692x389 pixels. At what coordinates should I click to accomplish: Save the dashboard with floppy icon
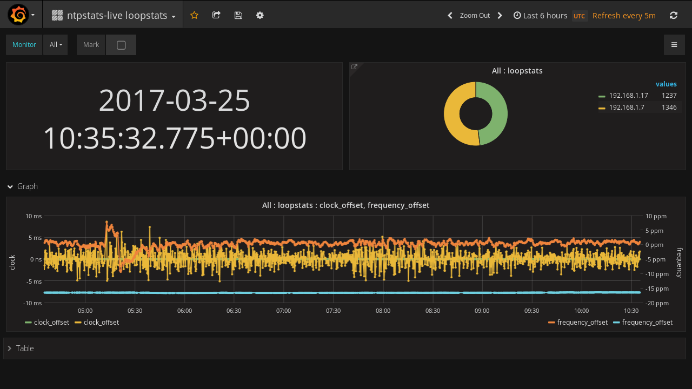(x=238, y=15)
